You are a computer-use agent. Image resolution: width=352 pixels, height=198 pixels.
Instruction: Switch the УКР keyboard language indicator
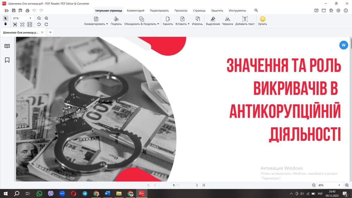click(320, 193)
